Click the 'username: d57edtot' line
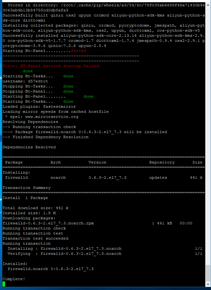 coord(25,81)
